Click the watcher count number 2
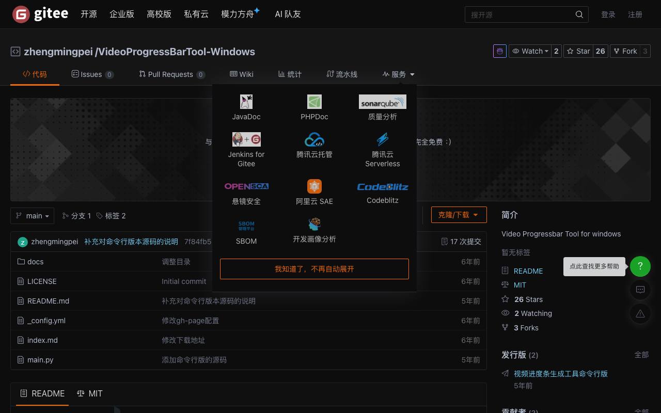The image size is (661, 413). click(x=556, y=51)
